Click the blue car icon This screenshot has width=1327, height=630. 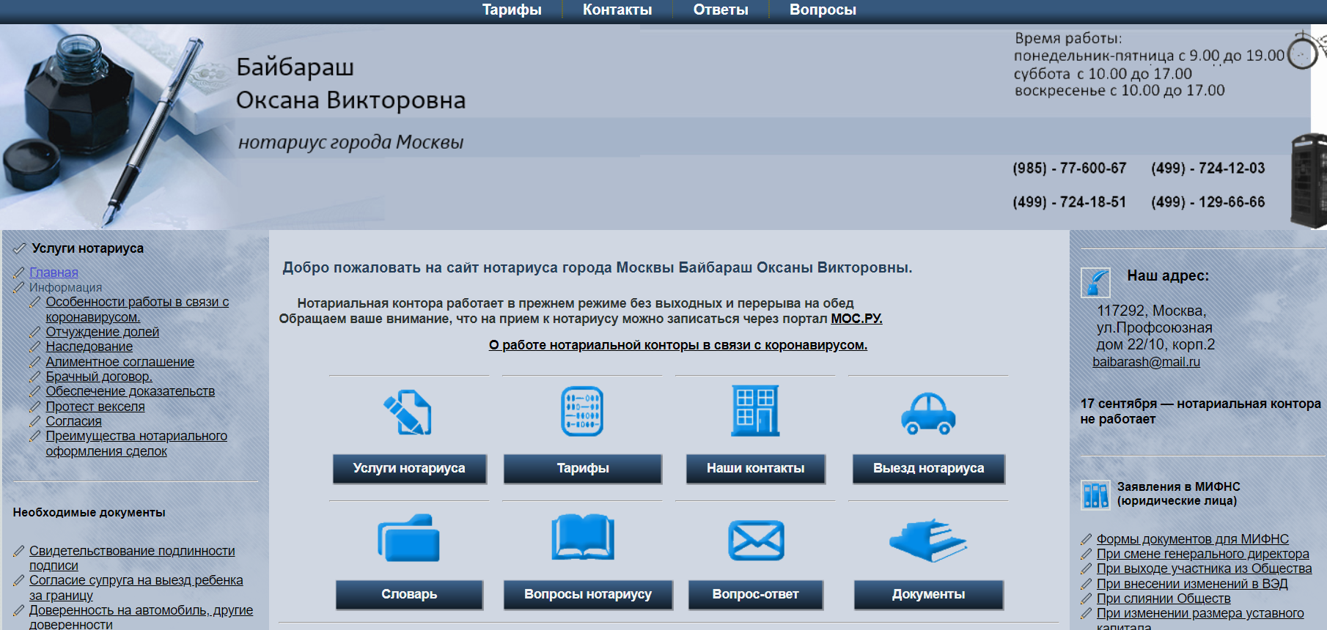[x=928, y=414]
